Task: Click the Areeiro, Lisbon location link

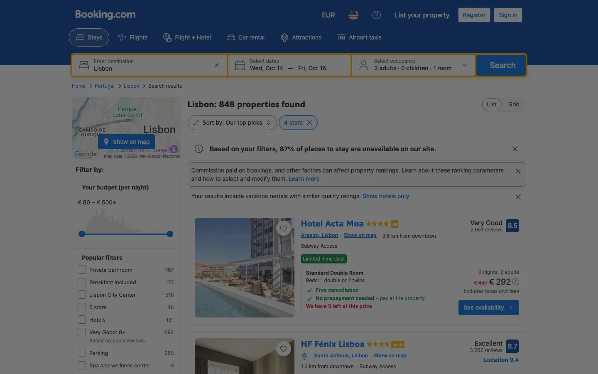Action: [x=319, y=235]
